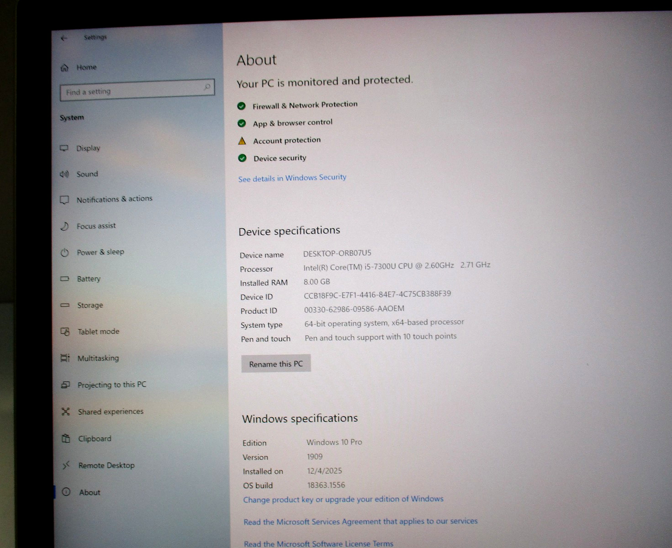Screen dimensions: 672x548
Task: Click the green check beside Device security
Action: tap(242, 158)
